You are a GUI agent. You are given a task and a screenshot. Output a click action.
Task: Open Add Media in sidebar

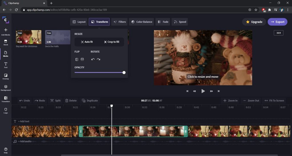pos(6,32)
